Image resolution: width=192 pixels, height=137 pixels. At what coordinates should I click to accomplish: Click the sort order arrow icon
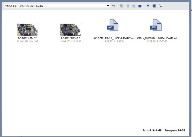(160, 6)
